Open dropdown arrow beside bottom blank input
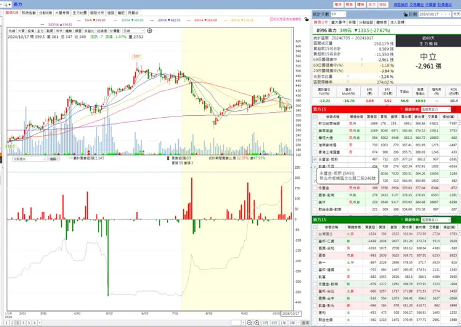Image resolution: width=461 pixels, height=327 pixels. (x=243, y=323)
